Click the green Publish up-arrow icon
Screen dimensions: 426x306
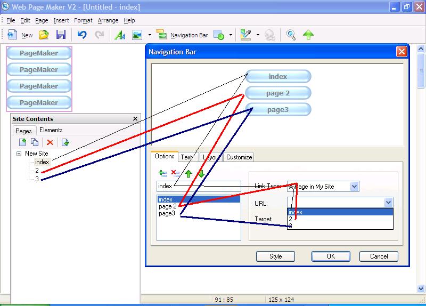click(x=308, y=35)
